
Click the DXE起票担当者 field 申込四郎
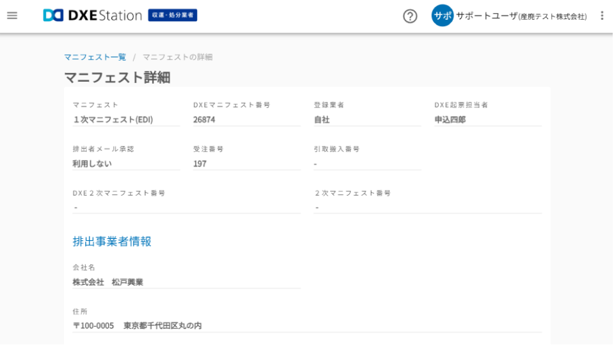(487, 119)
